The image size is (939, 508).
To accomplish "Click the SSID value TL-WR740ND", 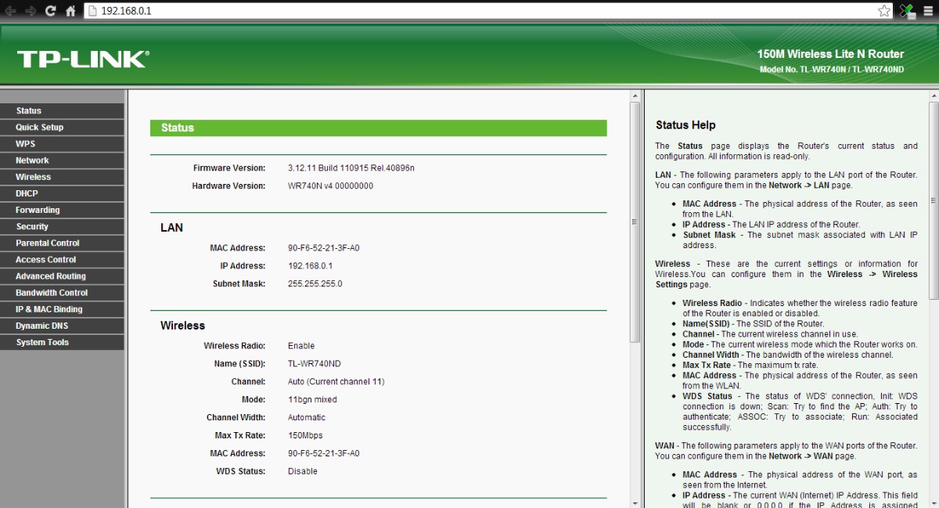I will pyautogui.click(x=314, y=364).
